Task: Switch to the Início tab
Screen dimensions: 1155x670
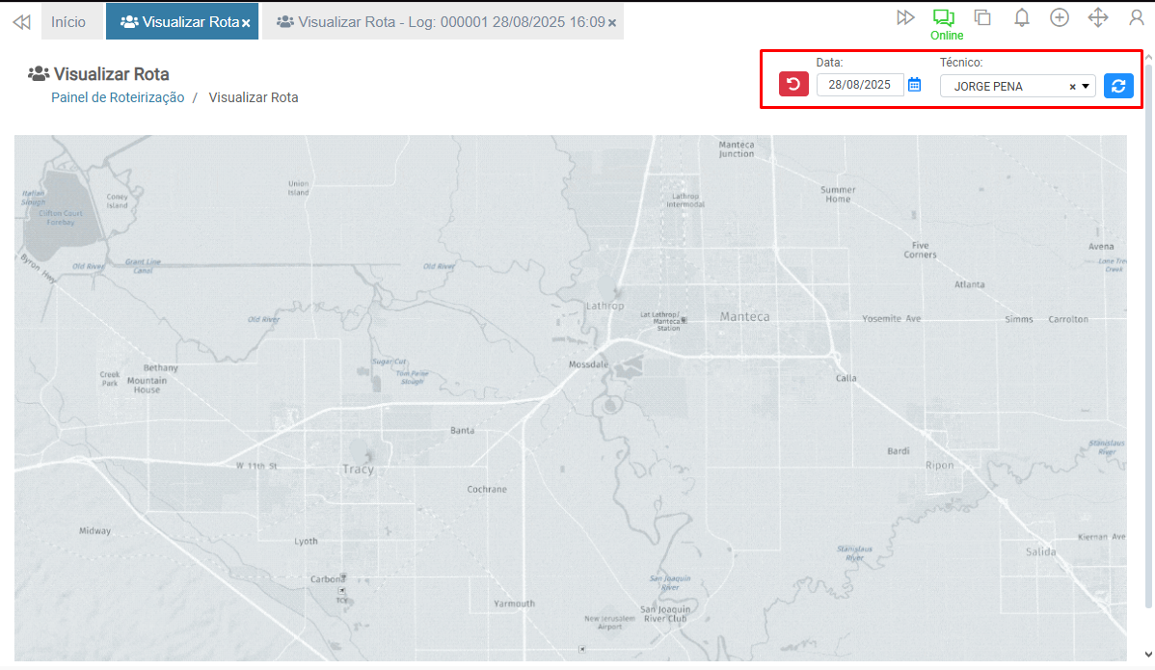Action: point(68,21)
